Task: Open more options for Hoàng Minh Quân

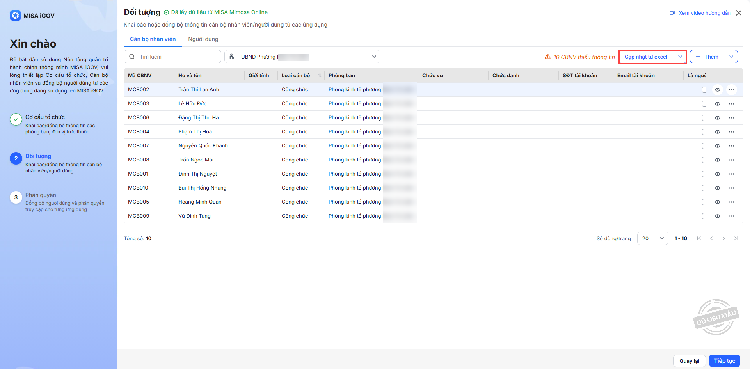Action: [x=732, y=202]
